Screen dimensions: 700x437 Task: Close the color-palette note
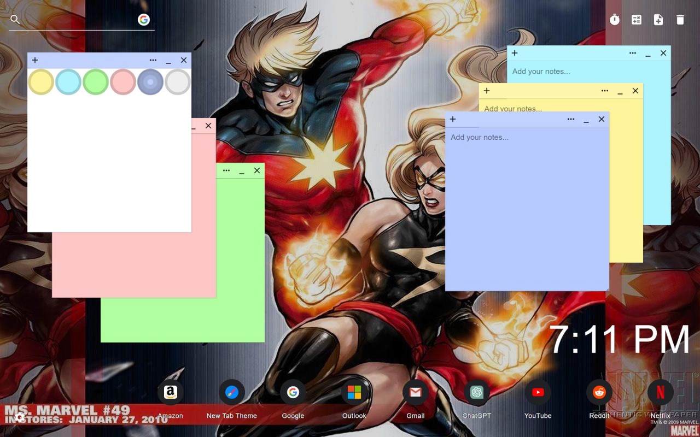point(184,60)
